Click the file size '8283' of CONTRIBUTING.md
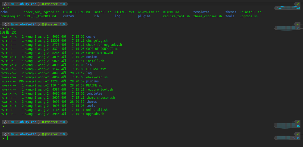The height and width of the screenshot is (147, 303). pos(56,53)
